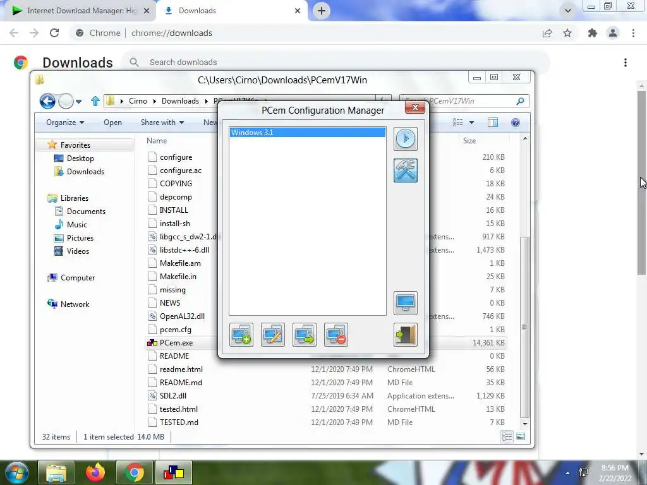Click Cirno in the address breadcrumb

pyautogui.click(x=138, y=101)
